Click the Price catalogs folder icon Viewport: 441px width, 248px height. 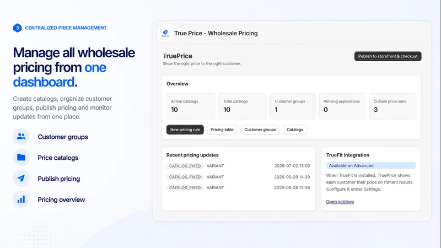tap(21, 158)
